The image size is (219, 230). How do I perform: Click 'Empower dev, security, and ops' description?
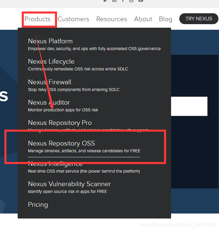tap(94, 49)
